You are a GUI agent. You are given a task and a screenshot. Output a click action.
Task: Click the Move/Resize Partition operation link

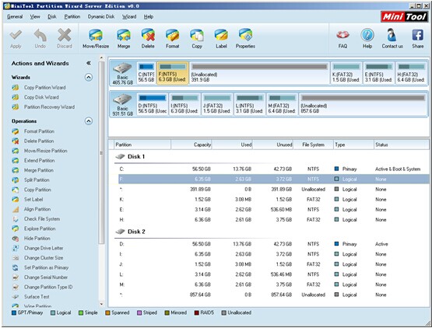[45, 151]
